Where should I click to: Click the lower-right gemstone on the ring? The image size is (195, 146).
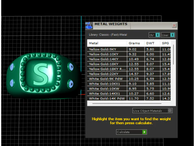[71, 84]
